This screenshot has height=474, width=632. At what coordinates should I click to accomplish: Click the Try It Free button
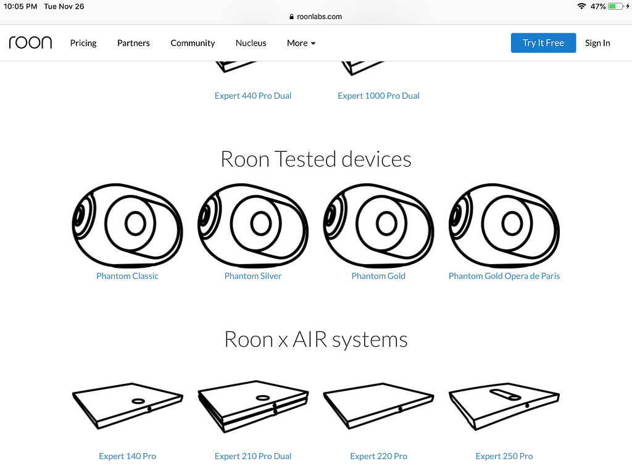[x=543, y=43]
